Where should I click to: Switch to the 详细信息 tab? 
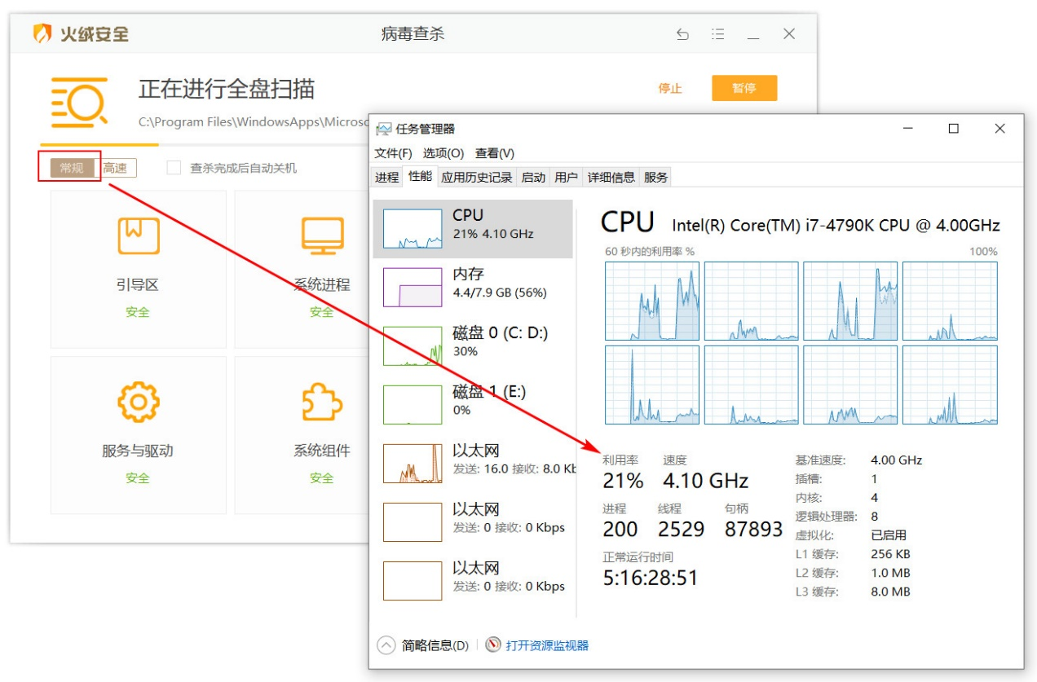611,177
